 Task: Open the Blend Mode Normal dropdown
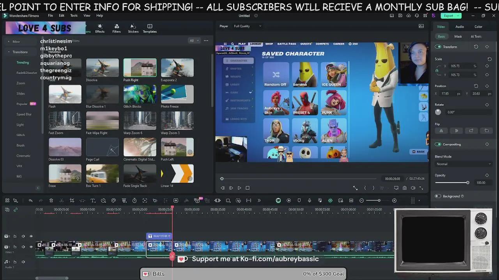463,164
